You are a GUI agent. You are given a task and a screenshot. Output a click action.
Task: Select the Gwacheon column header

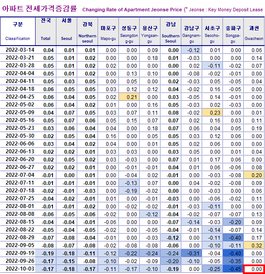coord(254,31)
